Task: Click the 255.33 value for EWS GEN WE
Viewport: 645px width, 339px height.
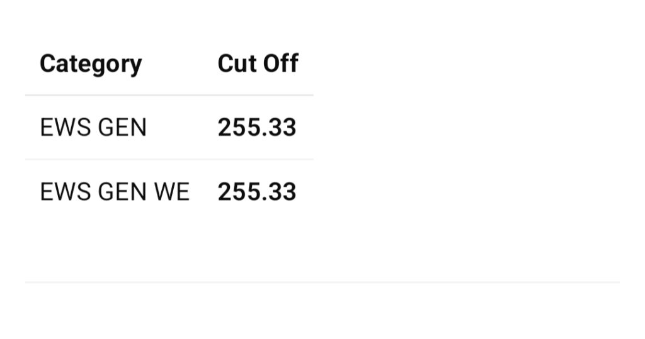Action: [x=257, y=192]
